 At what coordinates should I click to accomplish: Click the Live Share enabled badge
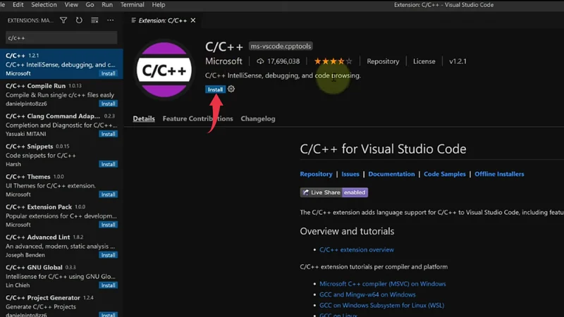[333, 192]
